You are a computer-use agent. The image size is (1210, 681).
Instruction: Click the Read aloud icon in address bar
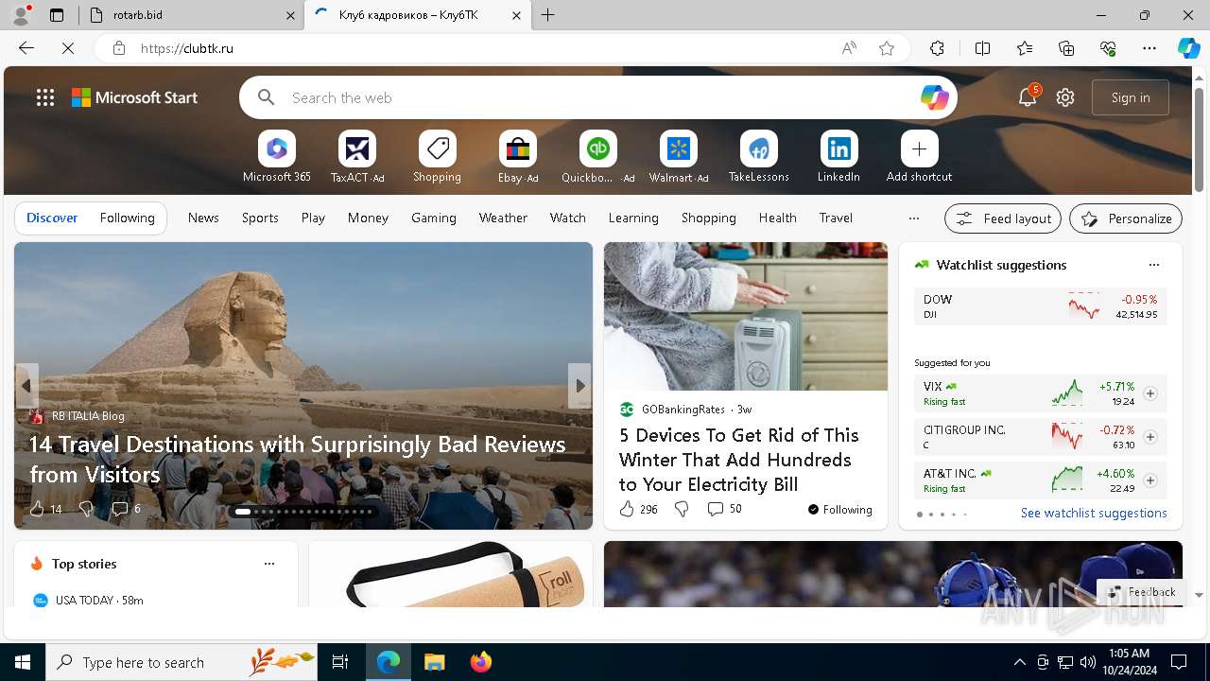(x=849, y=48)
